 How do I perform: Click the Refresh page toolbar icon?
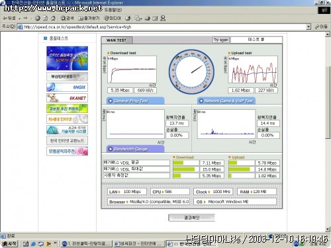click(x=45, y=19)
